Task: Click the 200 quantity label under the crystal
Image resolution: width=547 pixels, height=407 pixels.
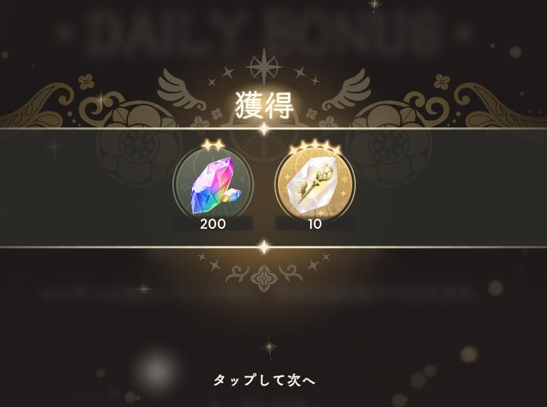Action: tap(213, 224)
